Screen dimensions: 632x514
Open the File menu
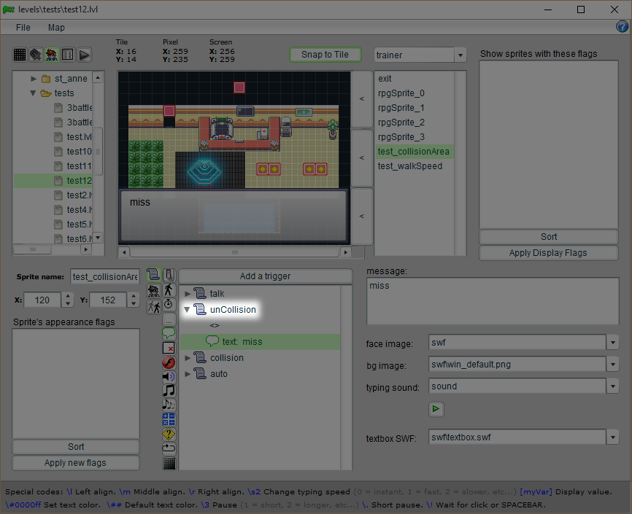pos(23,28)
